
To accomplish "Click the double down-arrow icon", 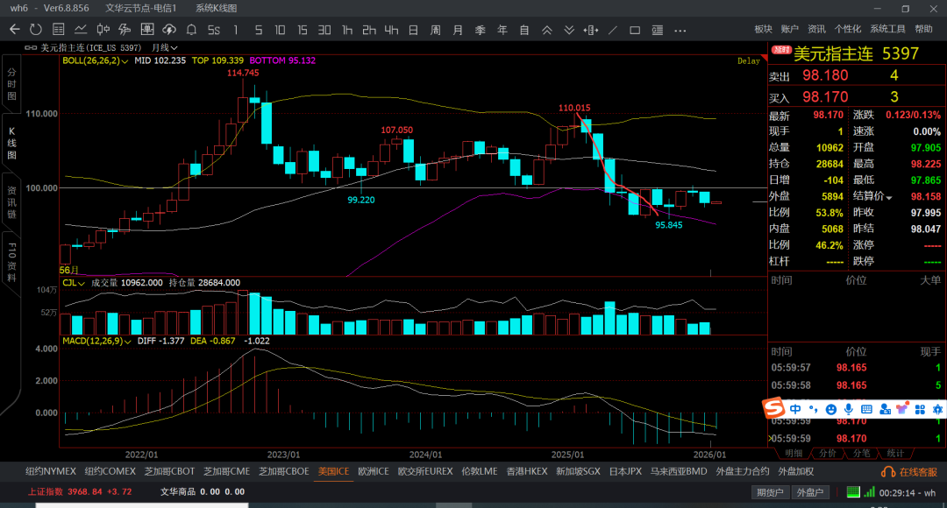I will click(x=569, y=30).
